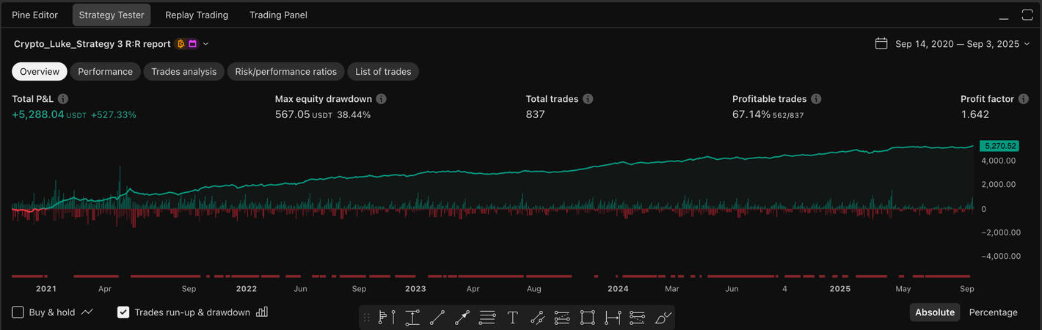Select the Text tool in drawing toolbar
Viewport: 1042px width, 330px height.
pyautogui.click(x=512, y=318)
